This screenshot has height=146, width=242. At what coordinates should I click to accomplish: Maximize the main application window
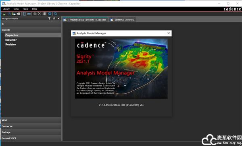(x=228, y=3)
